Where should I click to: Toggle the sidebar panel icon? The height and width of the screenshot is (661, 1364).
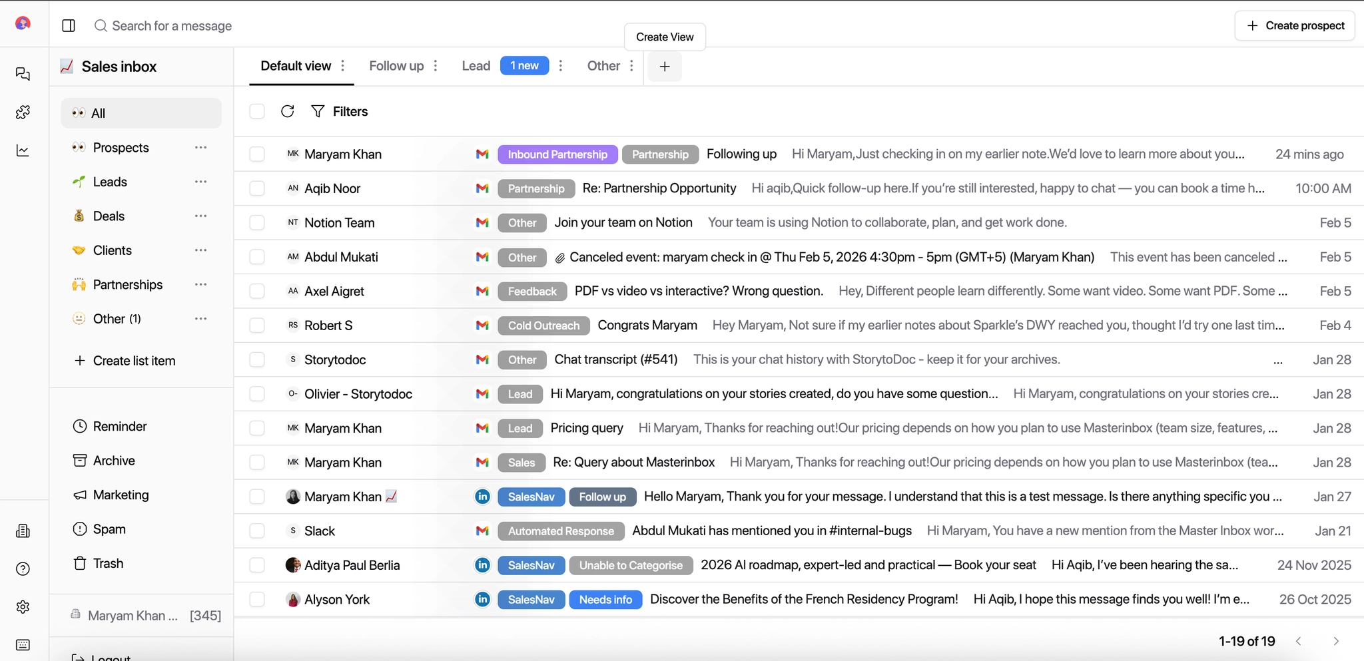(69, 25)
